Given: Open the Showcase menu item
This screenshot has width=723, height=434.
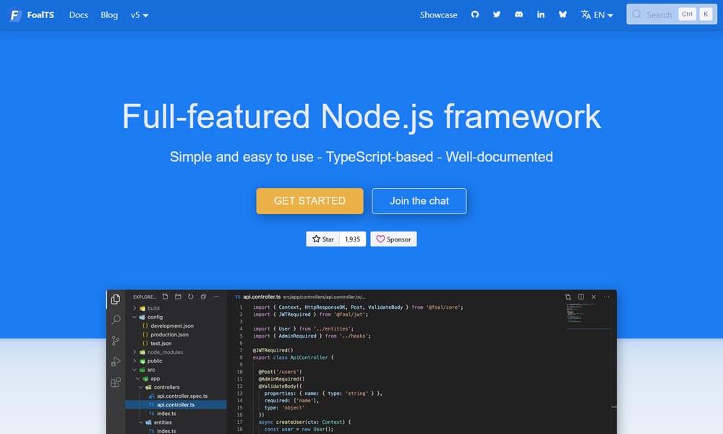Looking at the screenshot, I should click(x=439, y=14).
